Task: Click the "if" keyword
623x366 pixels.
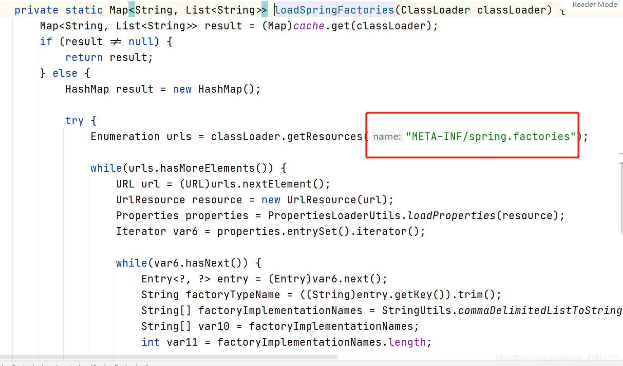Action: (46, 42)
